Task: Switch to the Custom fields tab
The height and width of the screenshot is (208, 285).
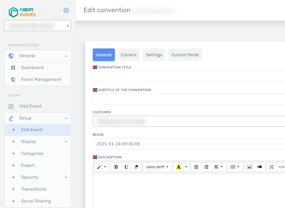Action: coord(185,55)
